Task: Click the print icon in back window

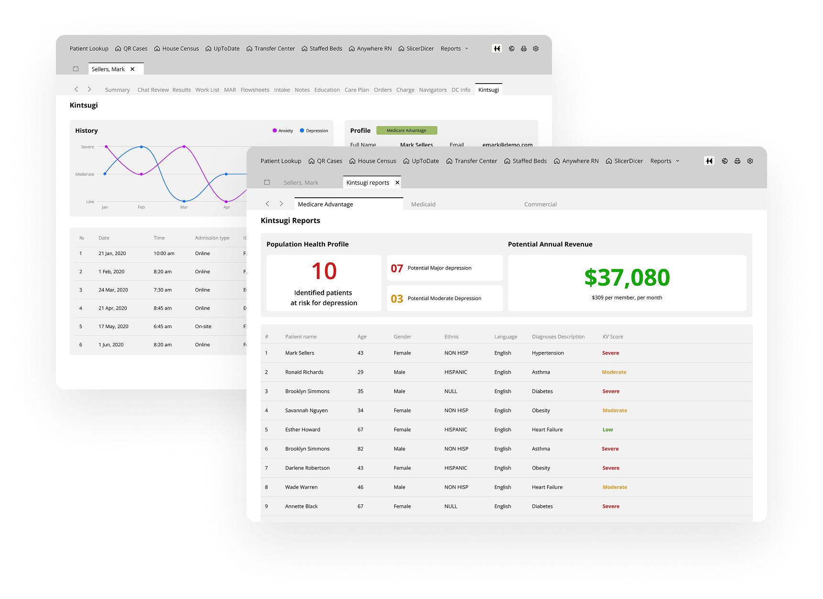Action: click(x=524, y=49)
